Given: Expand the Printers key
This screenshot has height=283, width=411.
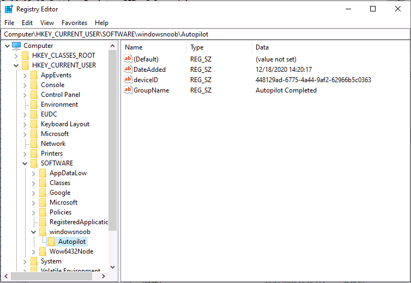Looking at the screenshot, I should click(25, 153).
